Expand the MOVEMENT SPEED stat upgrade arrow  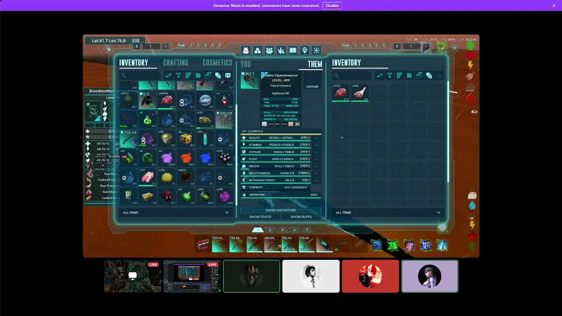pyautogui.click(x=316, y=180)
